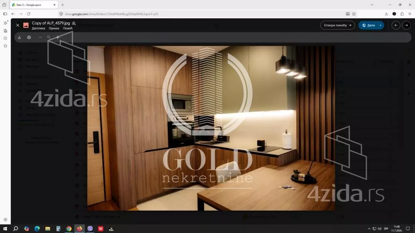Open a new browser tab

(63, 5)
